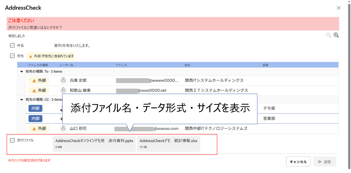Click the 外部 warning badge for 和歌山 継美

(39, 90)
